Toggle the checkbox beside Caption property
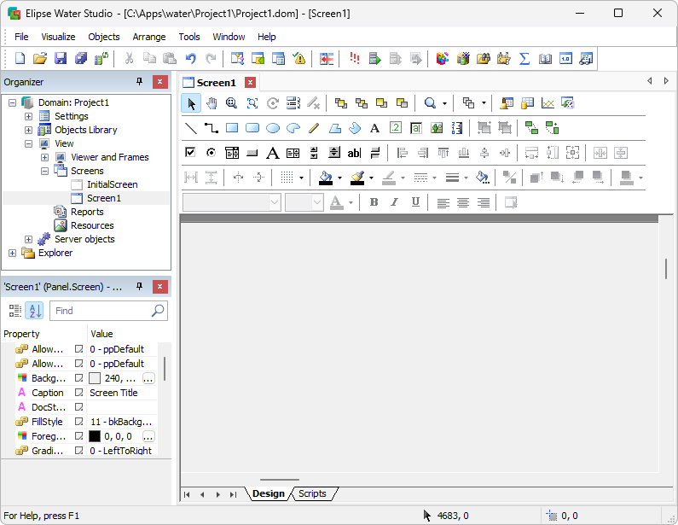Screen dimensions: 678x525 tap(78, 393)
